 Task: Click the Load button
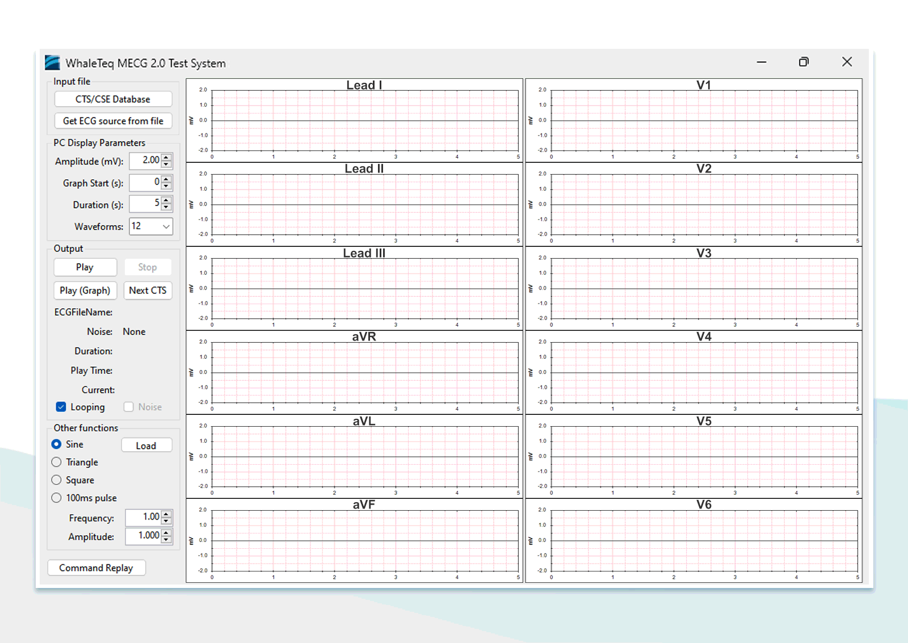pos(146,446)
